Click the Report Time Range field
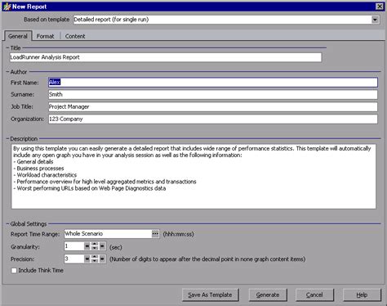 click(108, 234)
